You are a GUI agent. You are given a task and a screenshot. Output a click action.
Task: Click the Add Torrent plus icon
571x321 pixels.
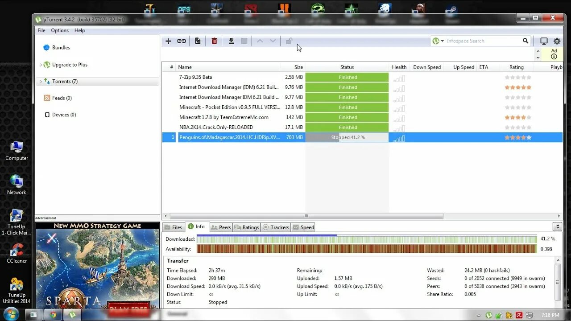point(168,41)
